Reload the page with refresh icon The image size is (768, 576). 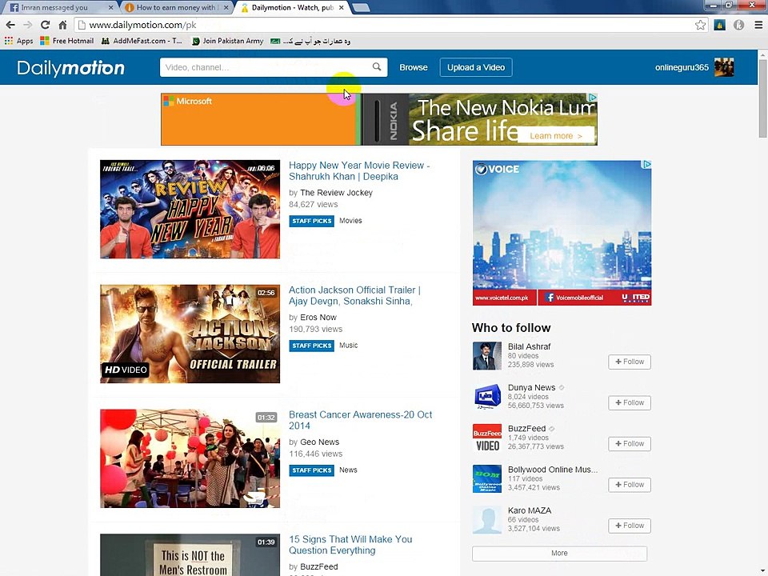(45, 25)
